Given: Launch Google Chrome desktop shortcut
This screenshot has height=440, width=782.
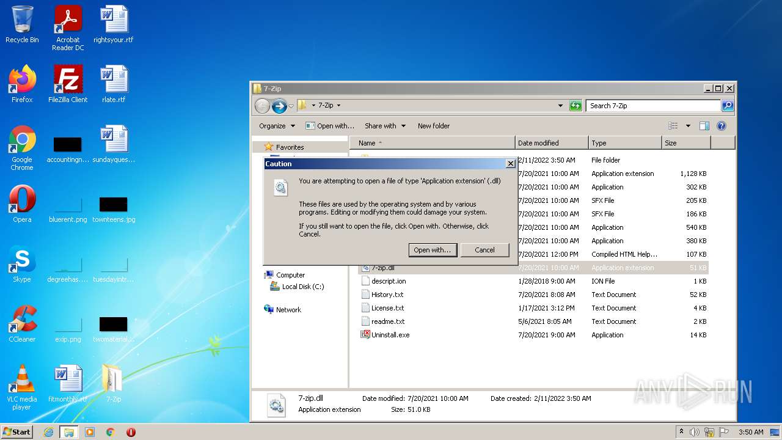Looking at the screenshot, I should point(22,148).
